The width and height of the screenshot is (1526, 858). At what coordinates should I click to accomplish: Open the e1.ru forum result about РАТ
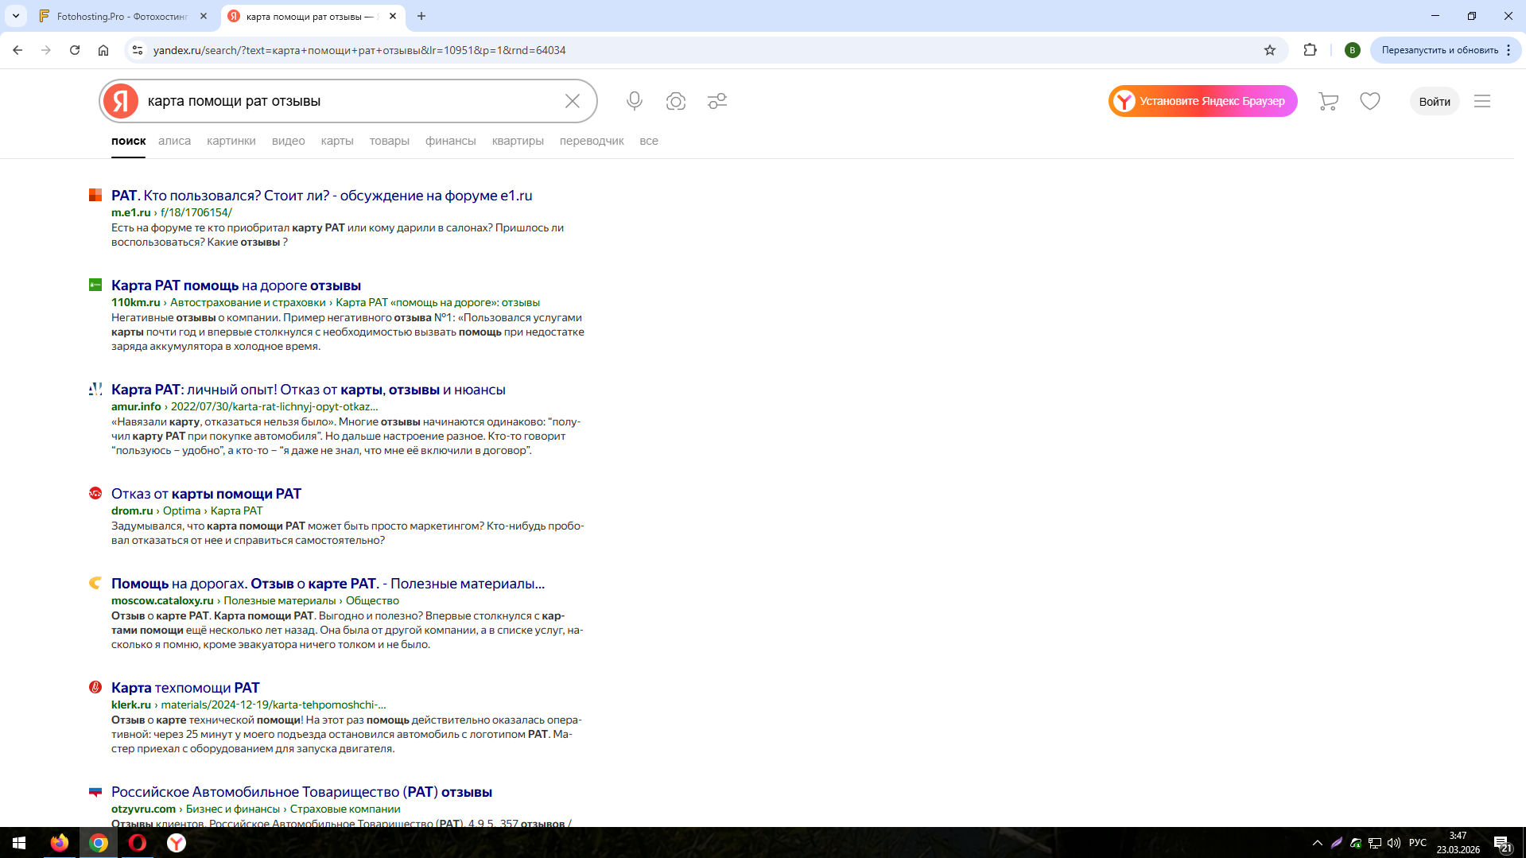[x=322, y=196]
